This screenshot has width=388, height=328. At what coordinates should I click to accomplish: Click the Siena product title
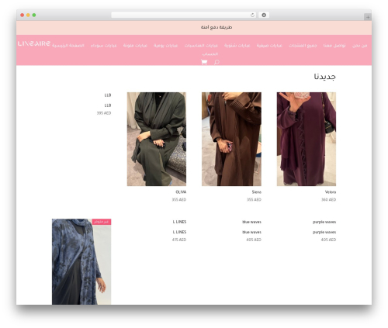[x=257, y=192]
